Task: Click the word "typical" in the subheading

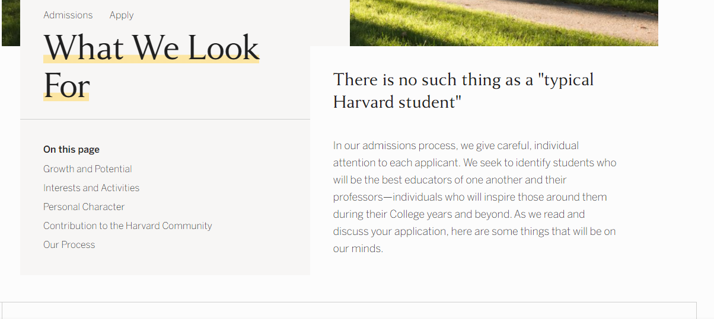Action: click(x=569, y=80)
